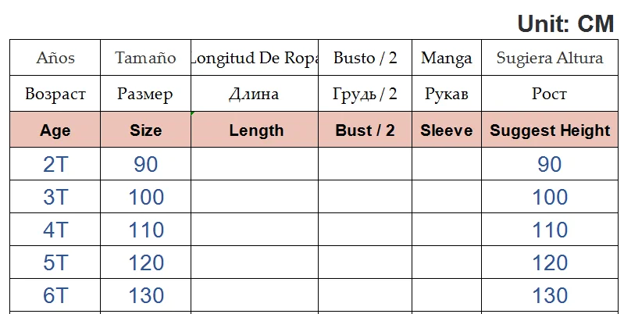The height and width of the screenshot is (314, 624).
Task: Click the Bust / 2 column header
Action: [365, 130]
